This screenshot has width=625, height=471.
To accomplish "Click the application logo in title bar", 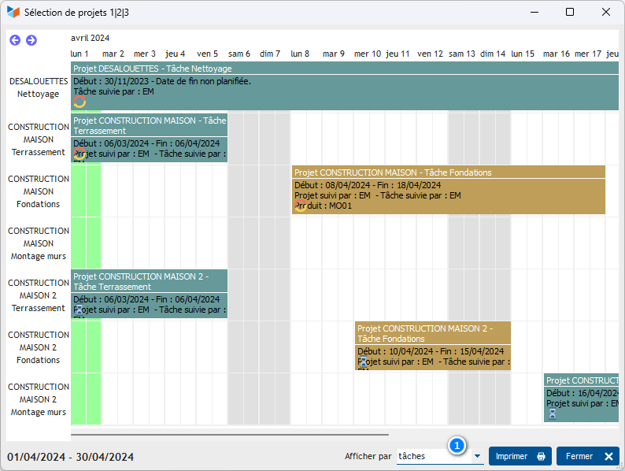I will 13,13.
